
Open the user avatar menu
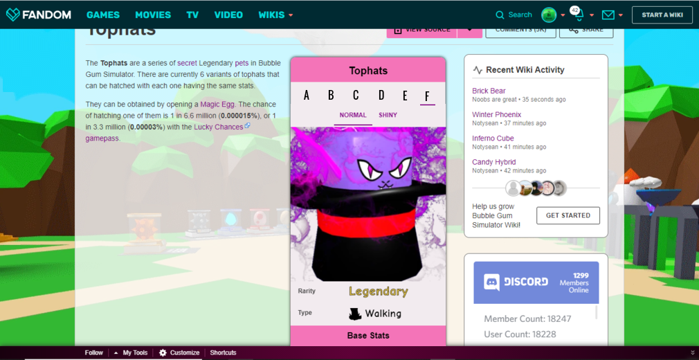pyautogui.click(x=549, y=15)
